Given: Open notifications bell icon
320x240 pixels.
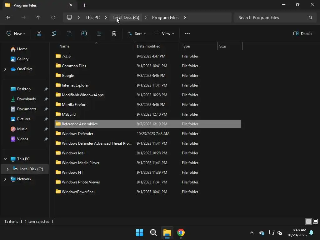Looking at the screenshot, I should pos(312,232).
